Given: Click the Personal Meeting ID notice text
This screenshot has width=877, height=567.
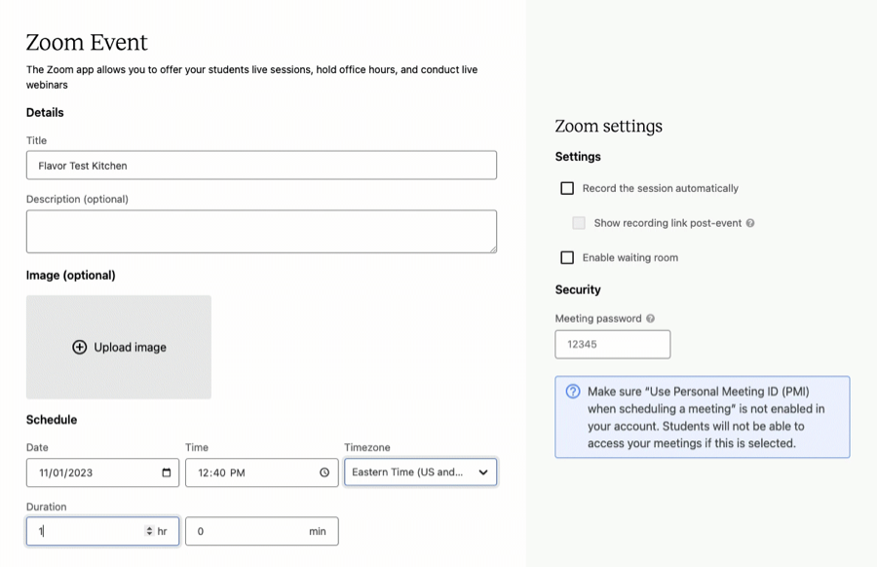Looking at the screenshot, I should [x=705, y=417].
